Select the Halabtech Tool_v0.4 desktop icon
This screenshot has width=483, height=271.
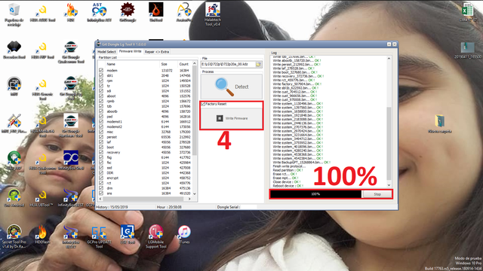pos(213,14)
